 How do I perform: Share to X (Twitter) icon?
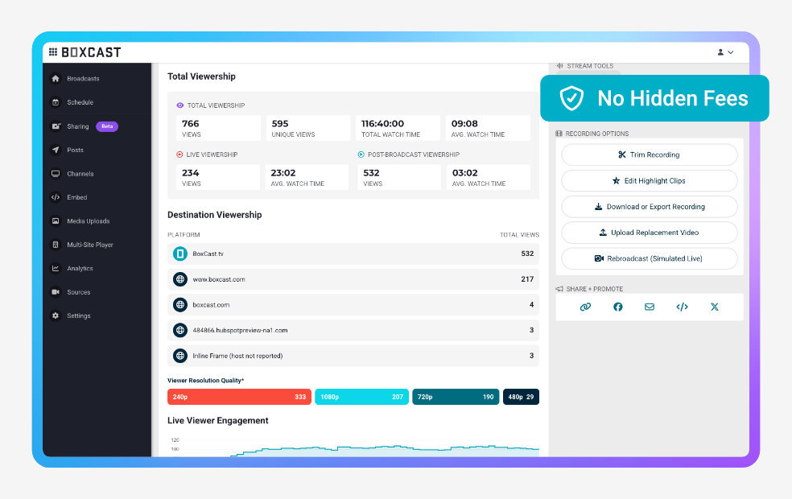[x=714, y=307]
